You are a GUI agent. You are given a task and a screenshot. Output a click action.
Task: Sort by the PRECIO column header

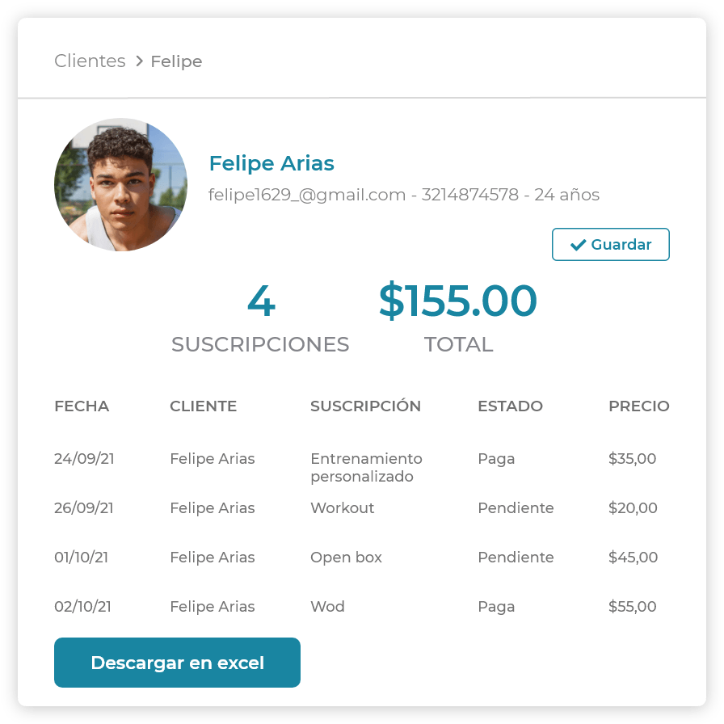(x=638, y=406)
